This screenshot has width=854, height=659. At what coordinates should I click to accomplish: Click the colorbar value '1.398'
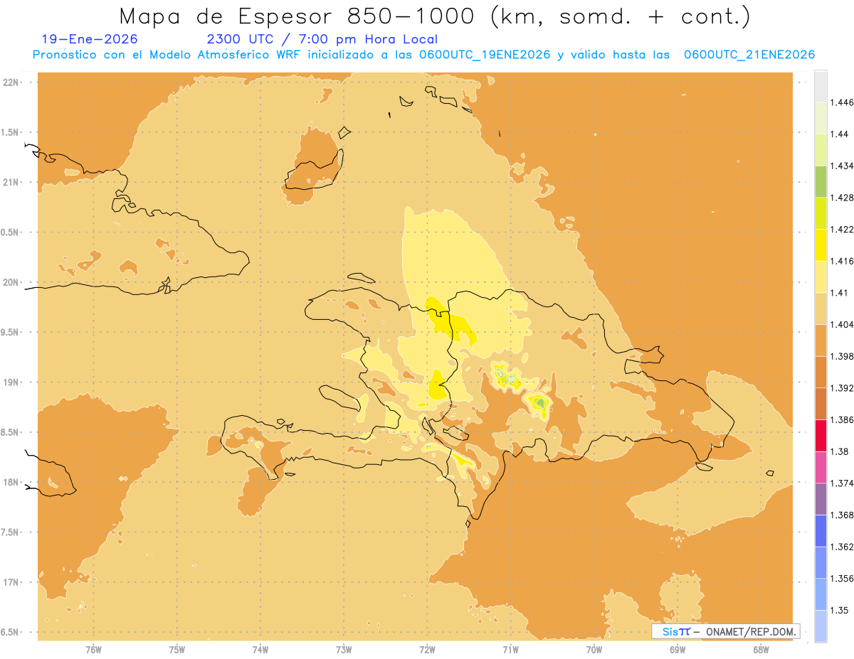pyautogui.click(x=842, y=356)
